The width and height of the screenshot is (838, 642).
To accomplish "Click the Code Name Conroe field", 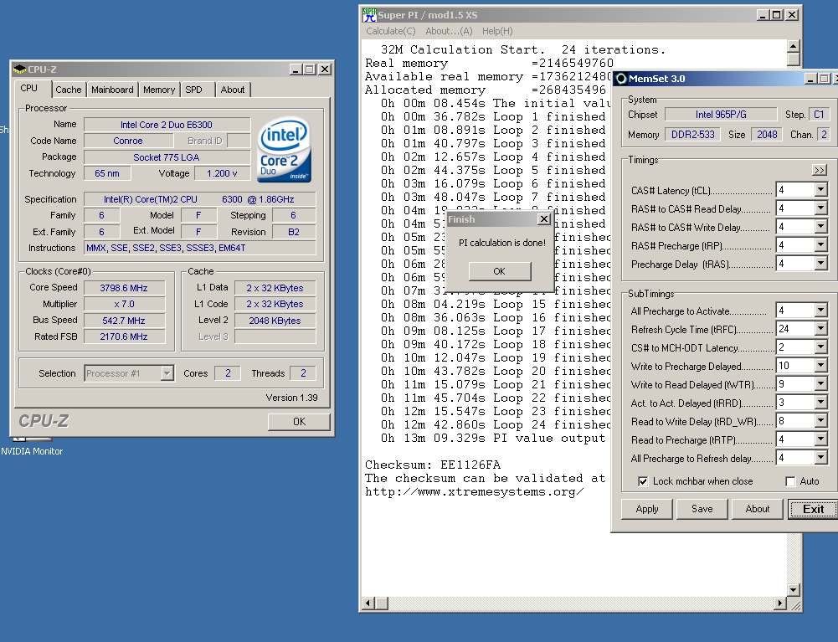I will click(x=128, y=141).
